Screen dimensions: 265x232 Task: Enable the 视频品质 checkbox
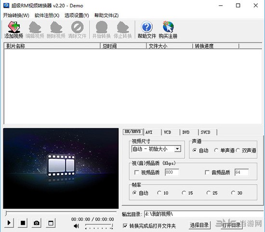pyautogui.click(x=136, y=173)
